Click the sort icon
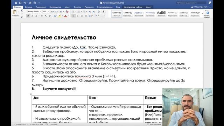Image resolution: width=224 pixels, height=126 pixels. coord(99,12)
